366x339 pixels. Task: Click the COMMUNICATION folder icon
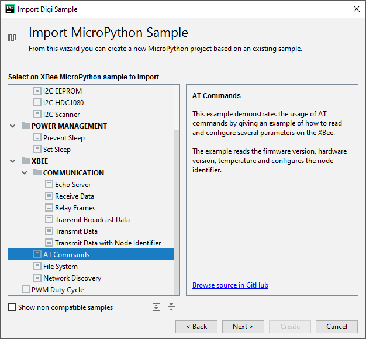(37, 173)
